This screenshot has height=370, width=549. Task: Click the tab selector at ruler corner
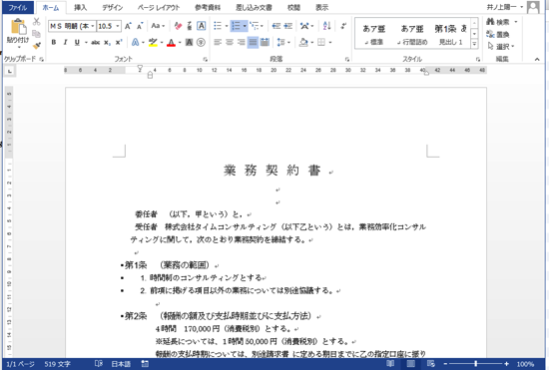9,71
